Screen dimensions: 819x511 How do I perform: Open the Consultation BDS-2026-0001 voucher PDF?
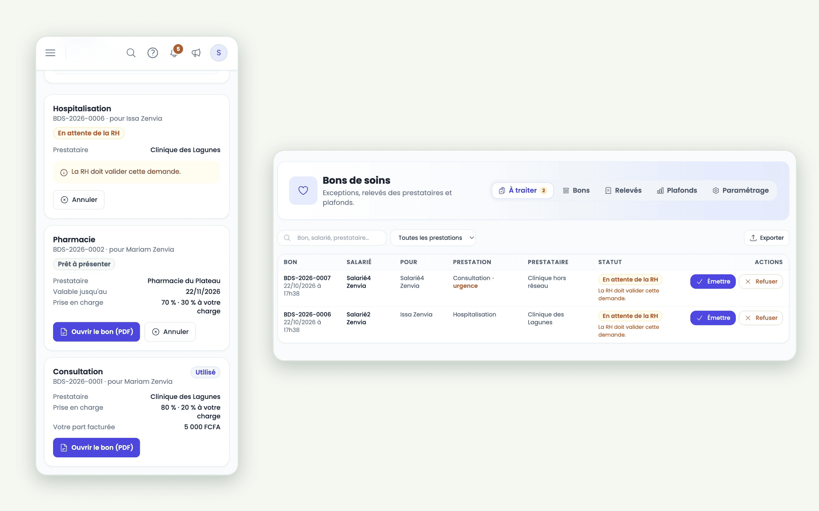click(96, 447)
